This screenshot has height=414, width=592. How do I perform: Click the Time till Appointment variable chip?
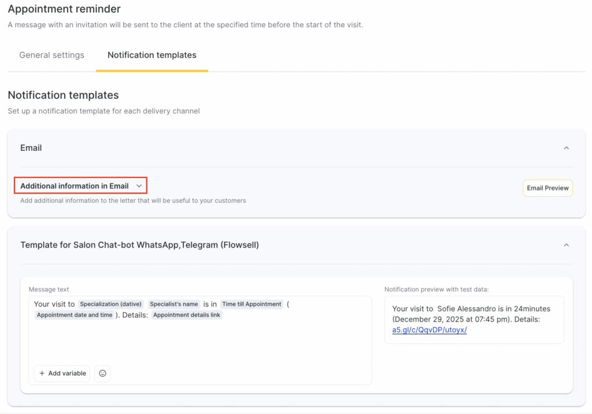pos(251,304)
